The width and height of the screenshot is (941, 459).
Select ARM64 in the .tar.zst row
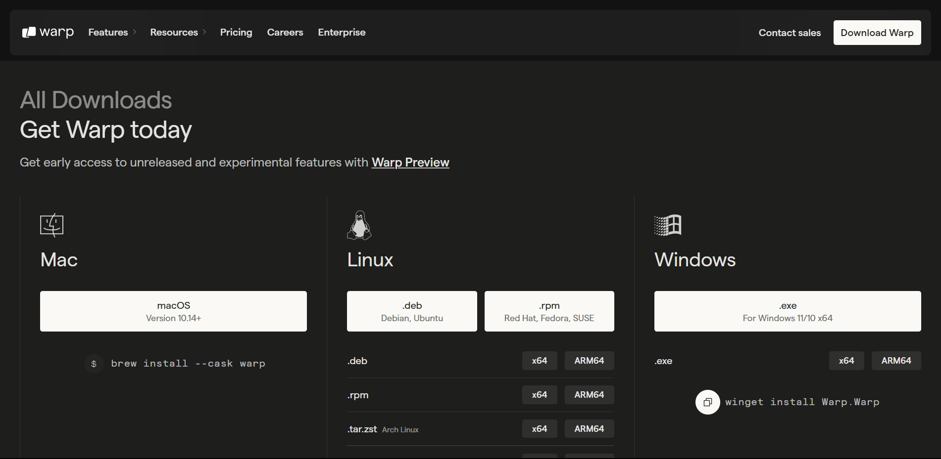589,429
